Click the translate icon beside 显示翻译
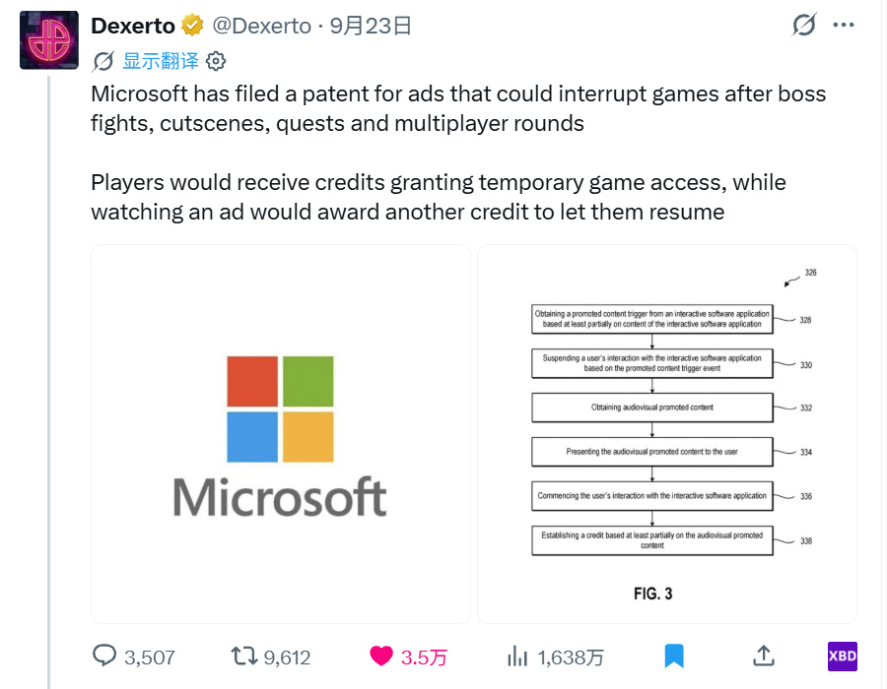The height and width of the screenshot is (689, 887). [102, 61]
